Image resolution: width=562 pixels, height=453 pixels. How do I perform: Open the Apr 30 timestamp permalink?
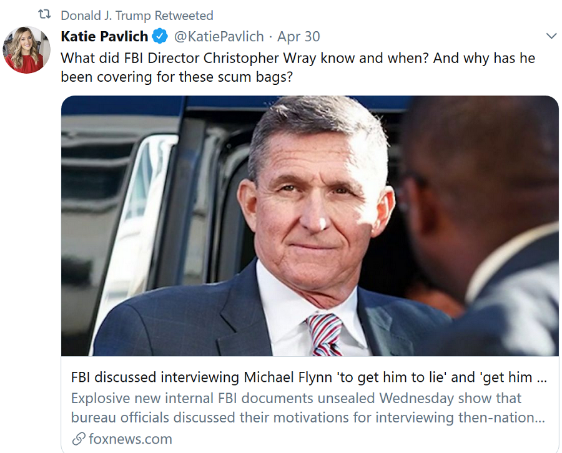pyautogui.click(x=298, y=36)
